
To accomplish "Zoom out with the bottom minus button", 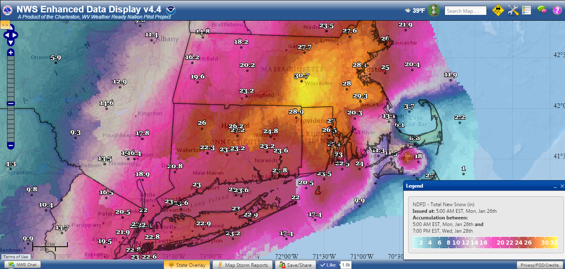I will tap(10, 145).
